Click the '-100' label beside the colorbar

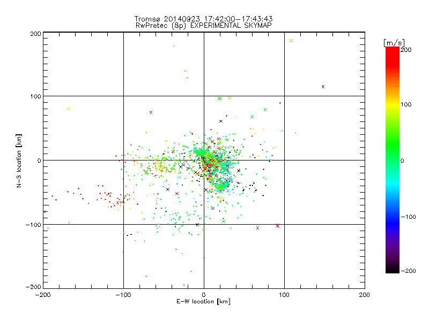[408, 217]
